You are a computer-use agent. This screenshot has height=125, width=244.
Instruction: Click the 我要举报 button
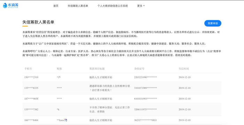click(x=213, y=23)
